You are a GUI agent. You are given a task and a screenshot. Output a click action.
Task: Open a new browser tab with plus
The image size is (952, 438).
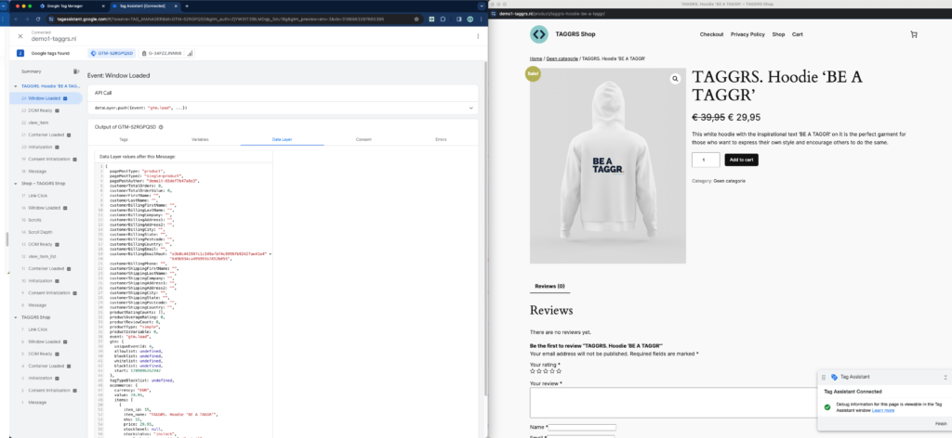[186, 6]
